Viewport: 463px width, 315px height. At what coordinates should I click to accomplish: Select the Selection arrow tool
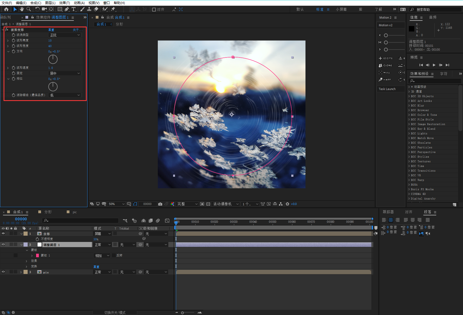[x=15, y=9]
